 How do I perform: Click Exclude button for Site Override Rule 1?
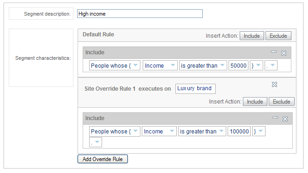click(282, 102)
